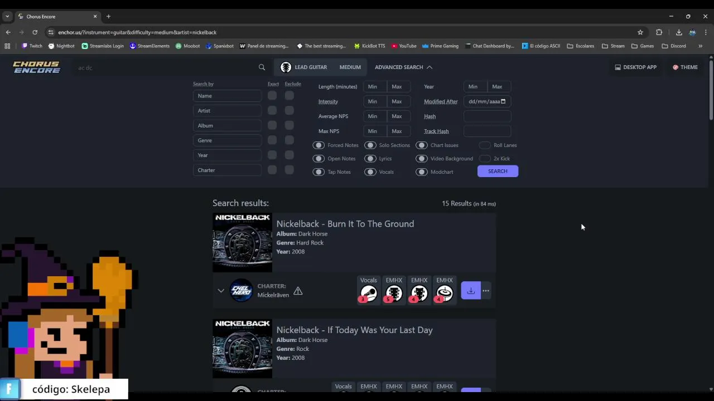Click the drums icon for Burn It To The Ground
This screenshot has height=401, width=714.
tap(445, 293)
